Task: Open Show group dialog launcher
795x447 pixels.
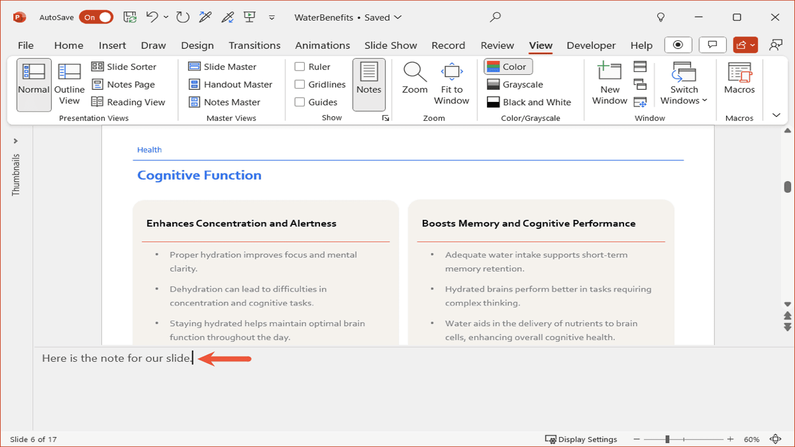Action: pyautogui.click(x=385, y=118)
